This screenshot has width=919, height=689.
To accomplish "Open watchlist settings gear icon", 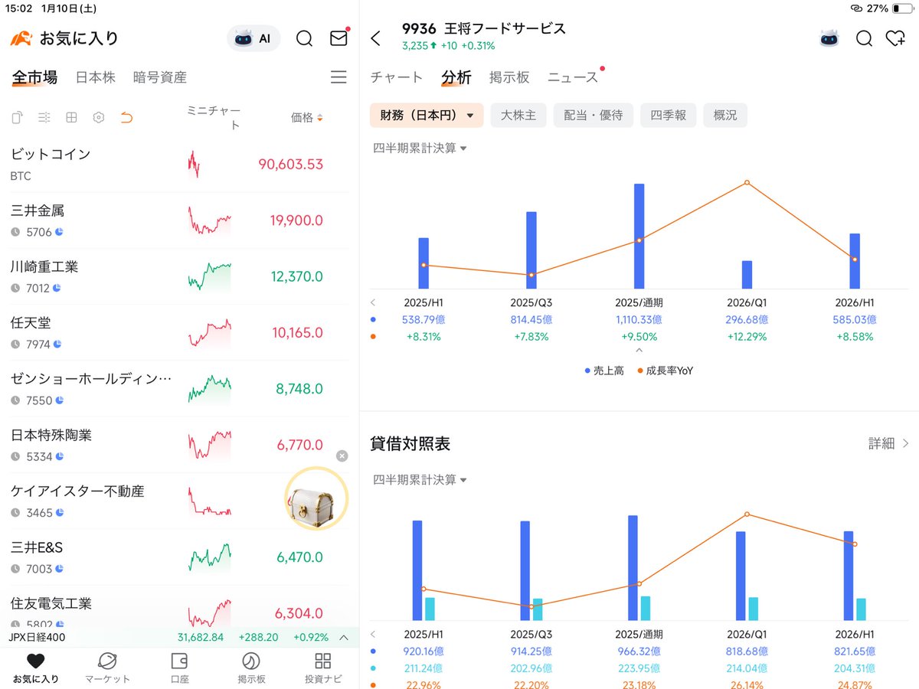I will pyautogui.click(x=98, y=117).
